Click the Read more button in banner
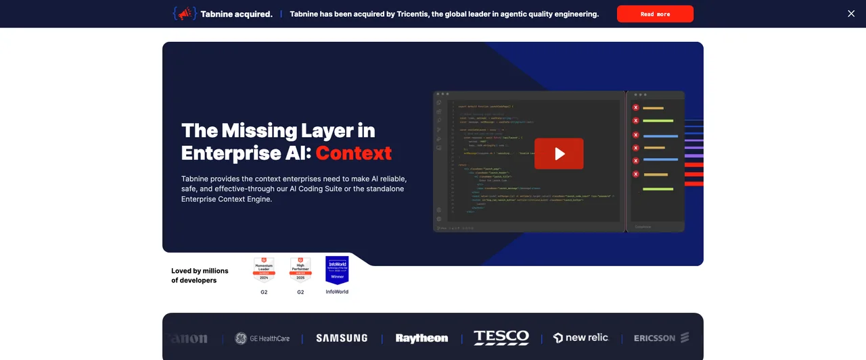 (x=655, y=14)
